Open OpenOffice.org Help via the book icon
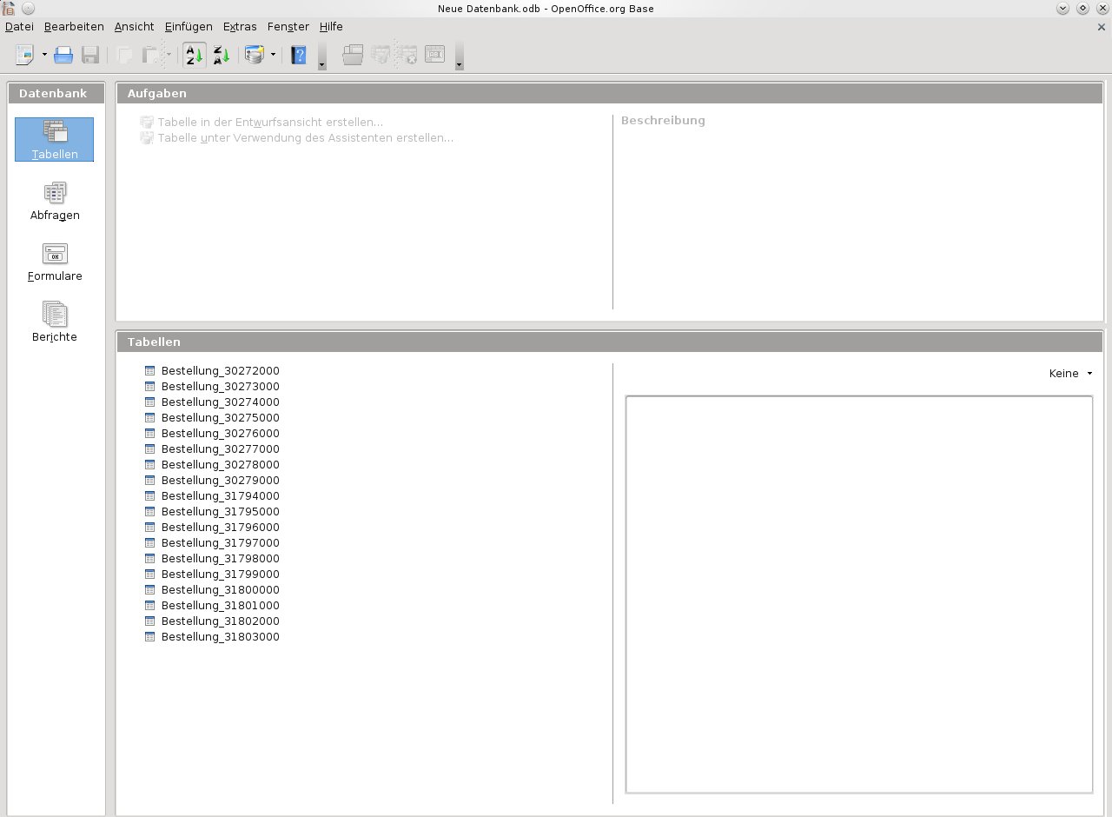Viewport: 1112px width, 817px height. [x=298, y=56]
